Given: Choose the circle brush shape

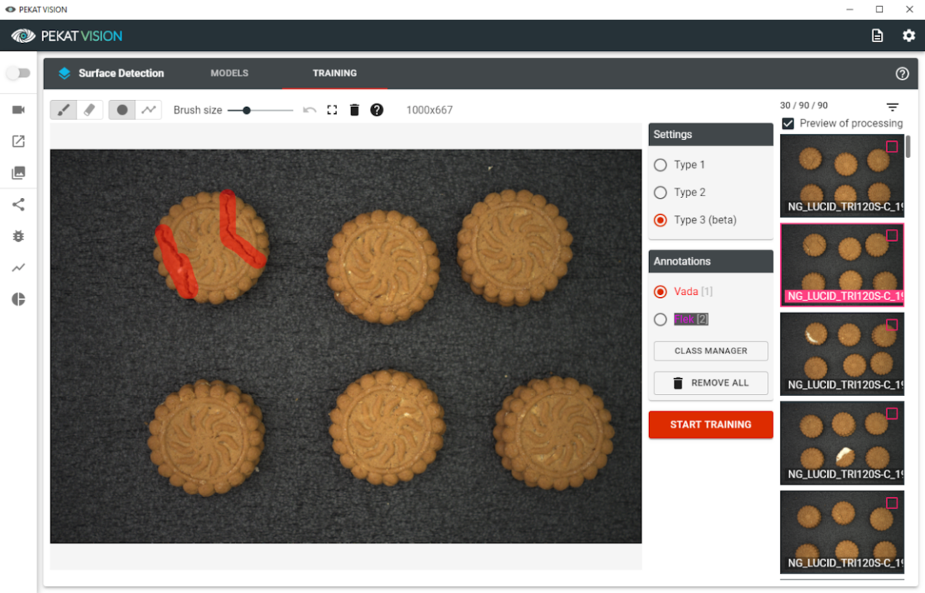Looking at the screenshot, I should (x=122, y=109).
